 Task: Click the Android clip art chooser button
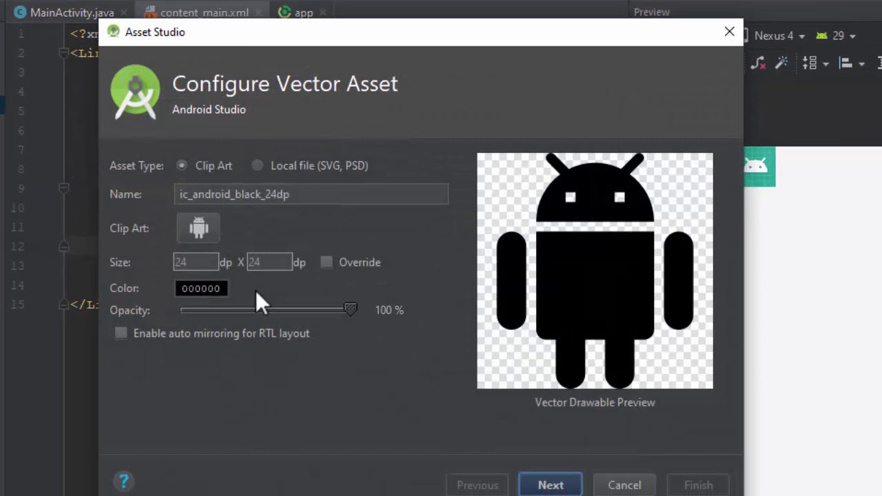pos(198,228)
